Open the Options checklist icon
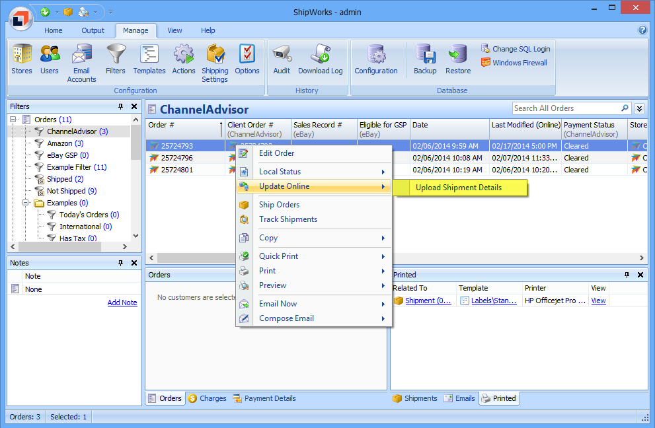The height and width of the screenshot is (428, 655). coord(247,59)
